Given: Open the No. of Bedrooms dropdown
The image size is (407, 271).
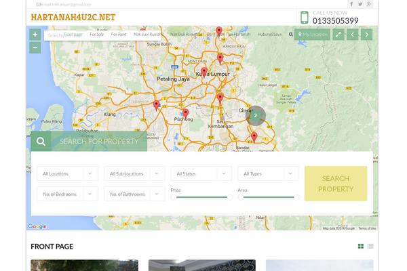Looking at the screenshot, I should [x=67, y=194].
